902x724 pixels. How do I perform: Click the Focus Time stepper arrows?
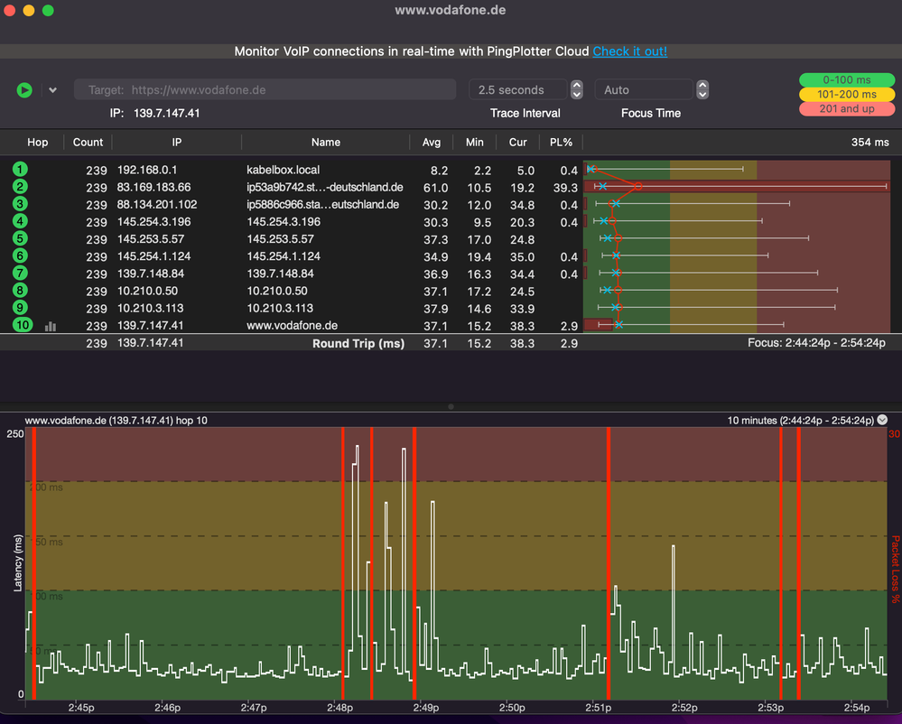point(702,89)
